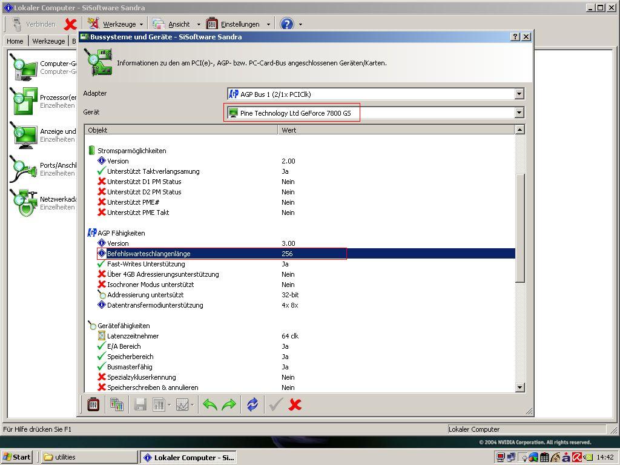
Task: Select the Gerätefähigkeiten section header
Action: coord(124,325)
